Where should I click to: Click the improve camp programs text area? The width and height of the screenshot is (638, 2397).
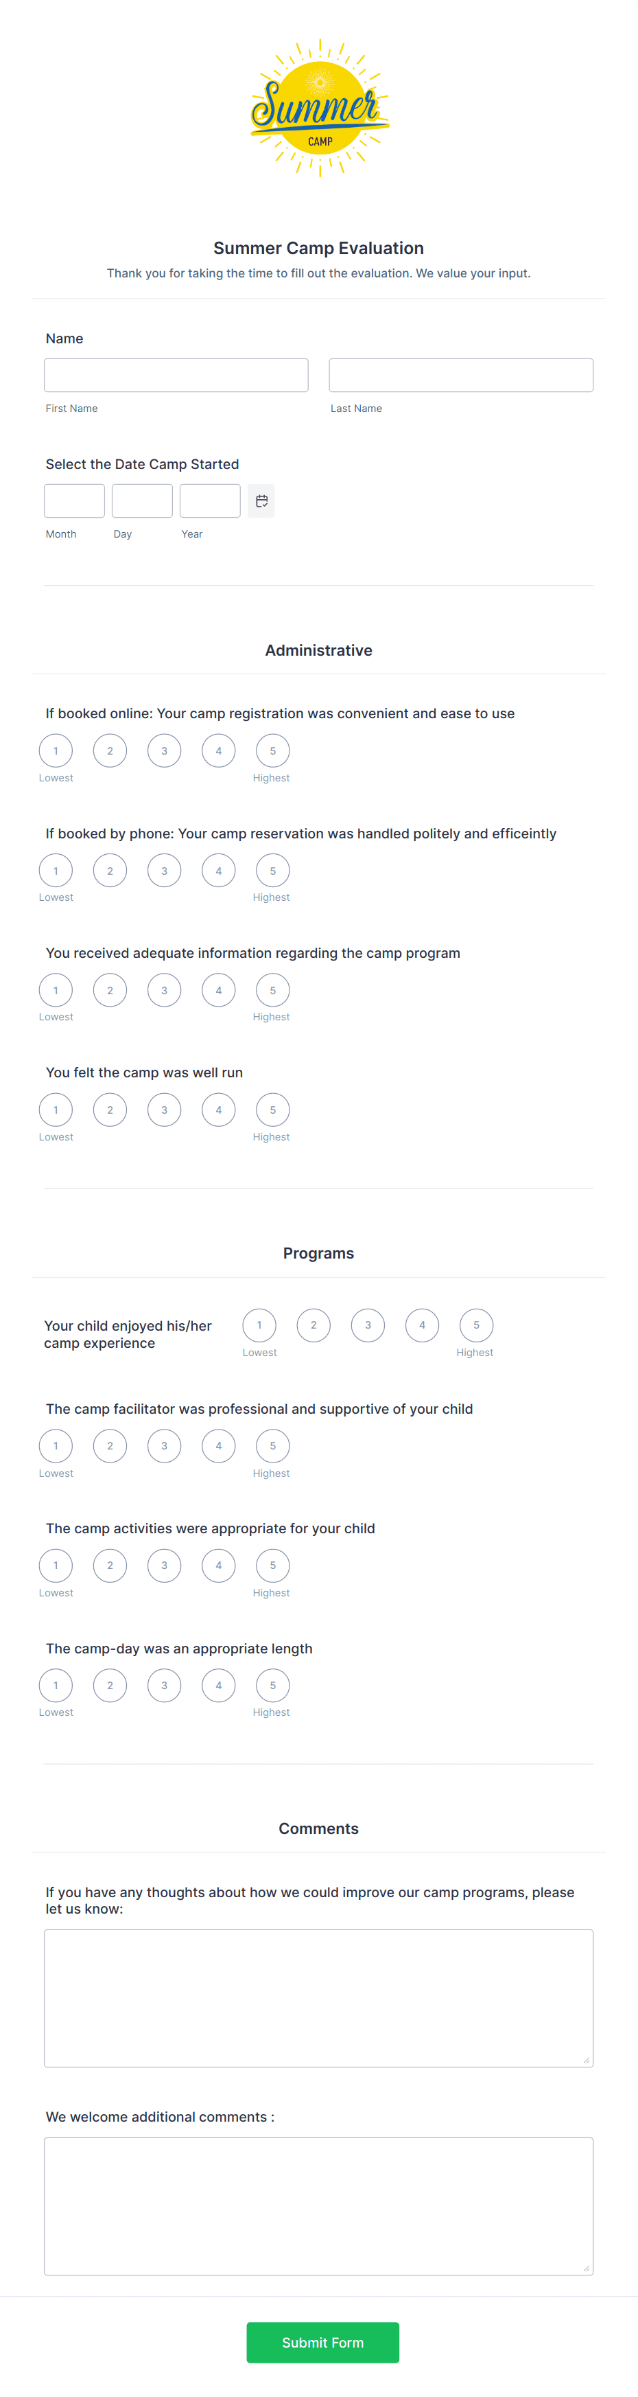point(319,1998)
